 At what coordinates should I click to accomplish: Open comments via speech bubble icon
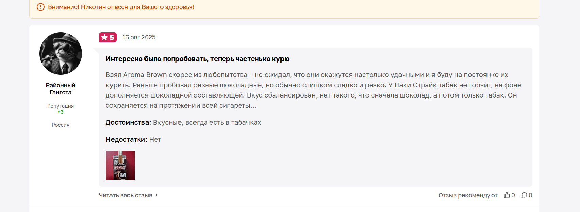(x=524, y=195)
